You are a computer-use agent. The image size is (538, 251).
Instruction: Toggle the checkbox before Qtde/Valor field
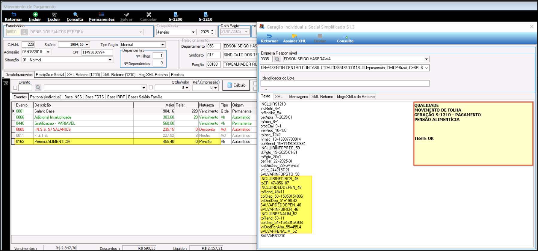click(151, 88)
